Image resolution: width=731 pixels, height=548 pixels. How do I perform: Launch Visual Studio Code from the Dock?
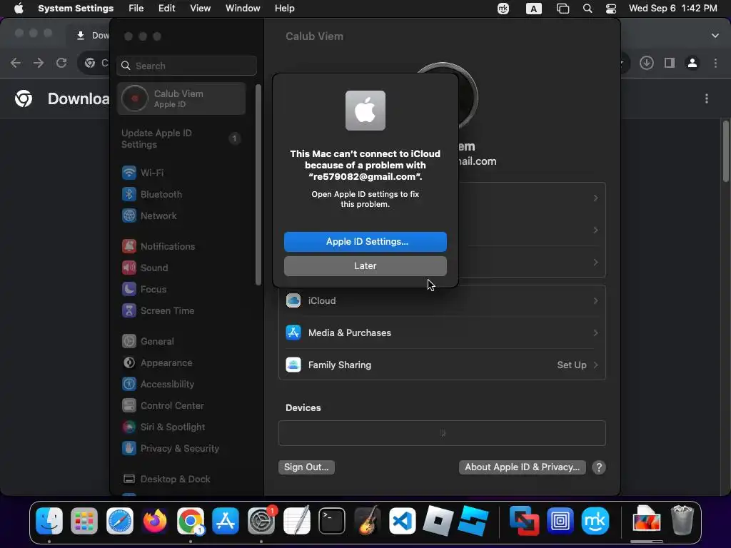403,521
